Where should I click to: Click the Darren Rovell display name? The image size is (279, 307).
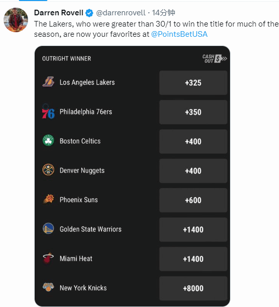[59, 13]
